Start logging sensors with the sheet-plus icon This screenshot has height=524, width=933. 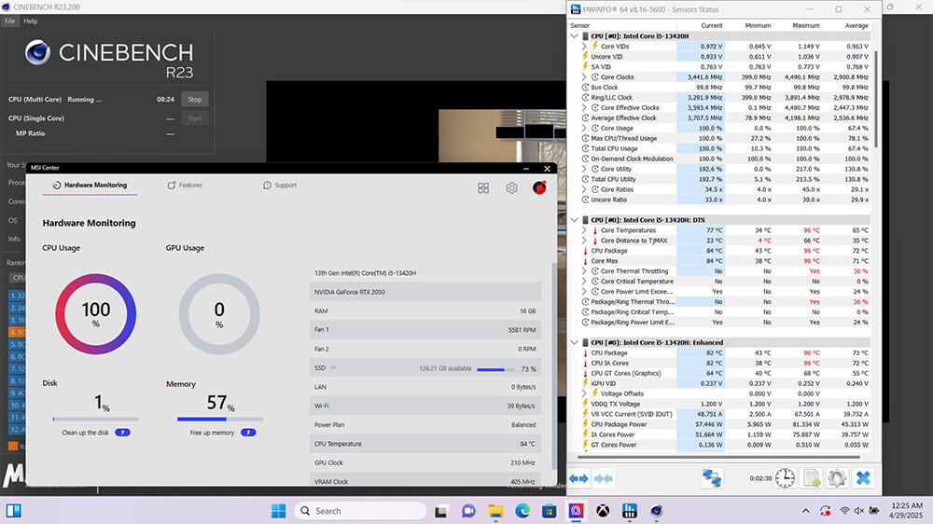812,478
